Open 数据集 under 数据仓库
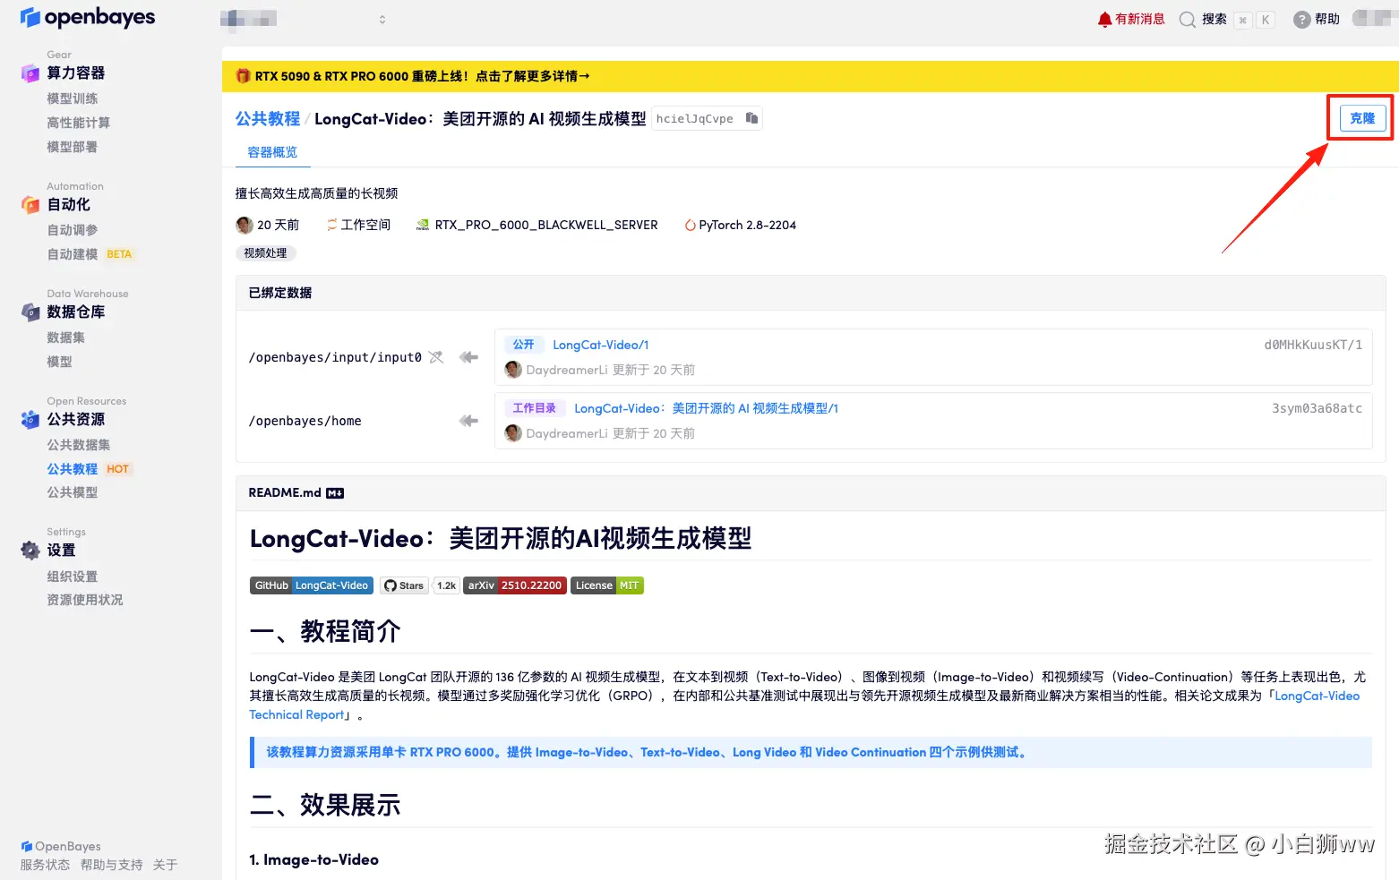Image resolution: width=1399 pixels, height=880 pixels. pos(66,337)
